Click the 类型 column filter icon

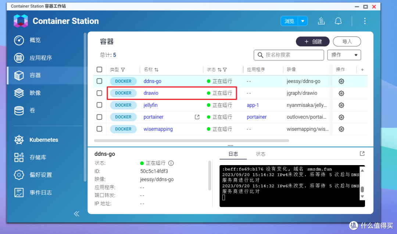[x=123, y=70]
